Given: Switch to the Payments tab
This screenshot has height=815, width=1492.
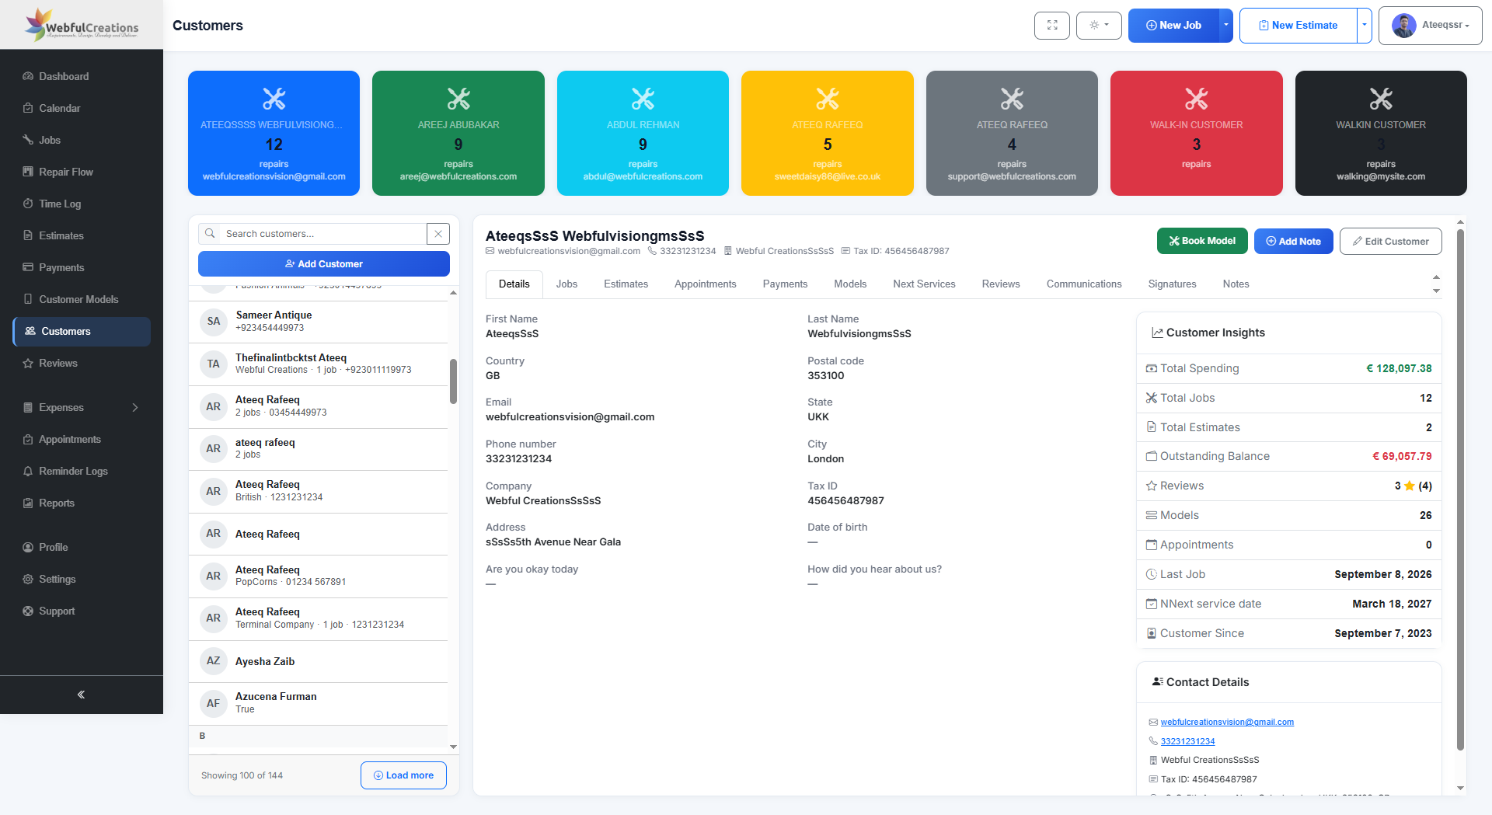Looking at the screenshot, I should (785, 284).
